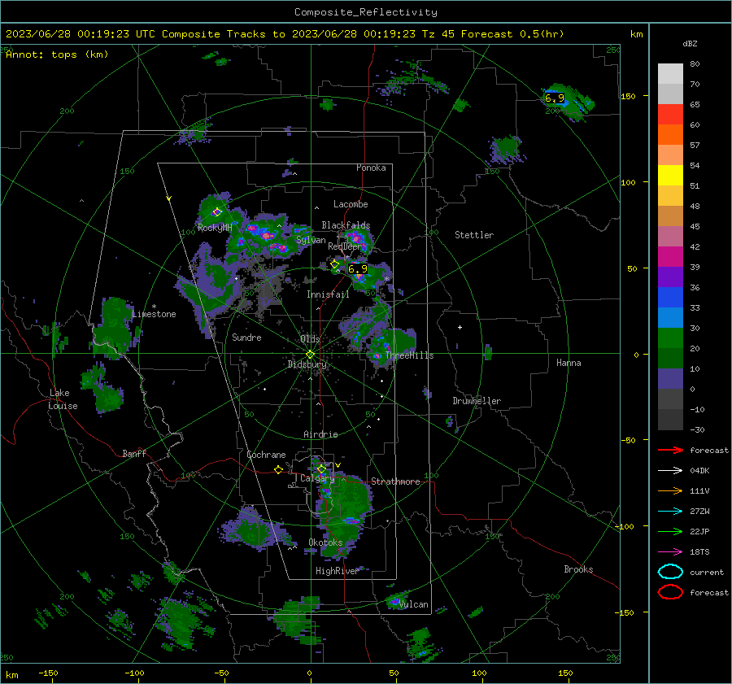This screenshot has width=732, height=684.
Task: Click the 6.9 tops label near RedDeer
Action: (x=358, y=269)
